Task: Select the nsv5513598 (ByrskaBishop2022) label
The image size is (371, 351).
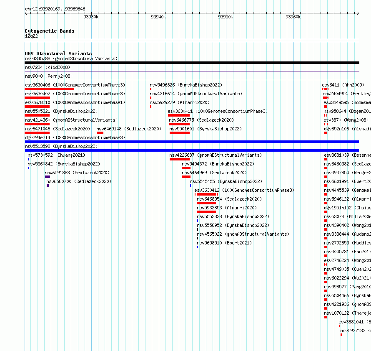Action: click(x=61, y=146)
